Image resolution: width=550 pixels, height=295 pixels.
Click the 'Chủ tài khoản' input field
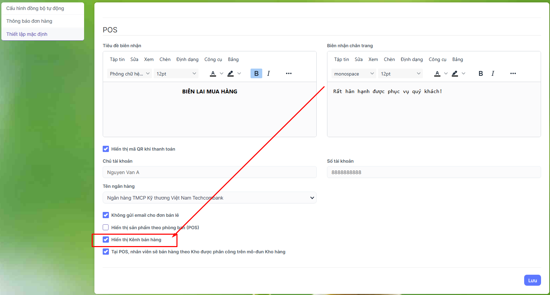[x=210, y=172]
